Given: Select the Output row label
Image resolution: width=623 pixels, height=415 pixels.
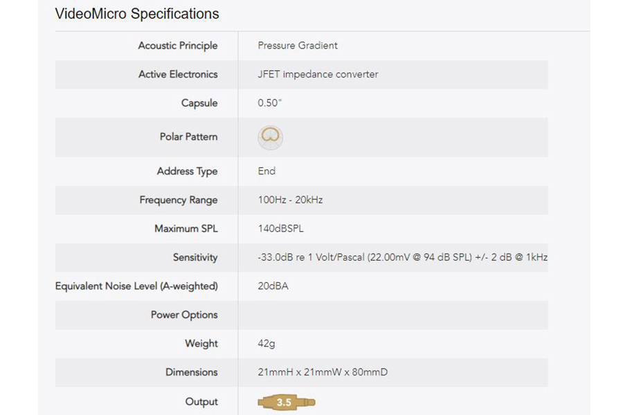Looking at the screenshot, I should (x=201, y=402).
